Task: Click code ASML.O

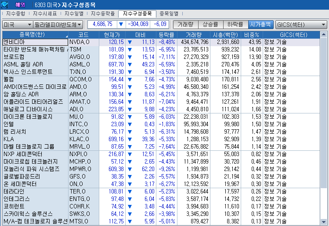Action: 80,64
